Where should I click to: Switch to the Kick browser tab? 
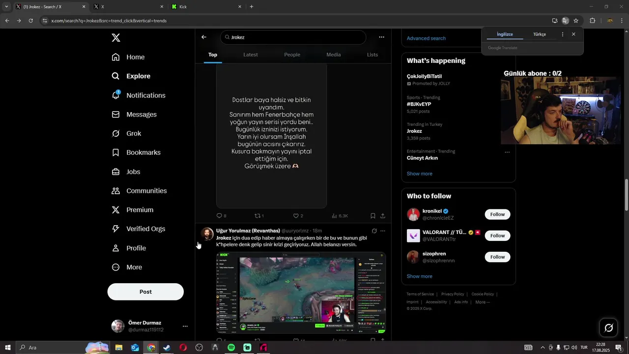pos(206,7)
